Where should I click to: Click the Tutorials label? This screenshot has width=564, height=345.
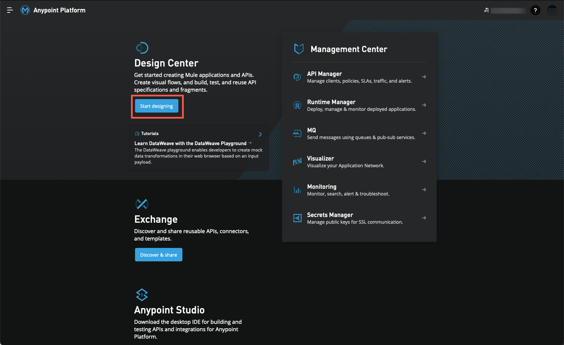pyautogui.click(x=150, y=134)
